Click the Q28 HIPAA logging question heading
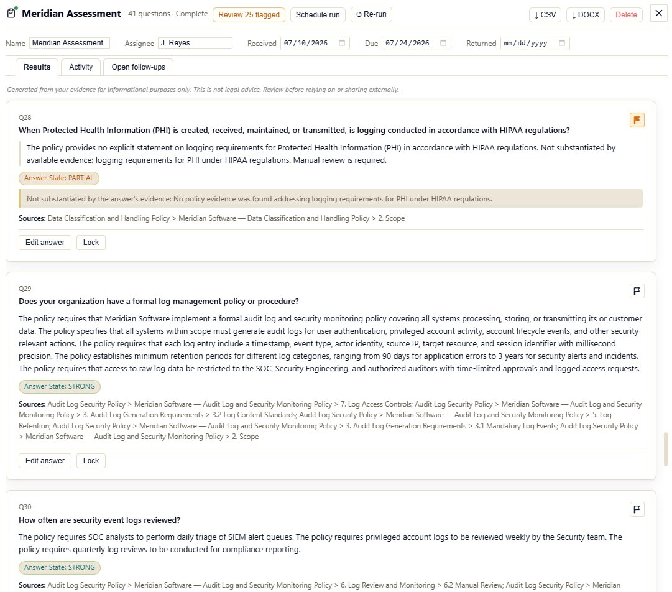 pos(294,131)
